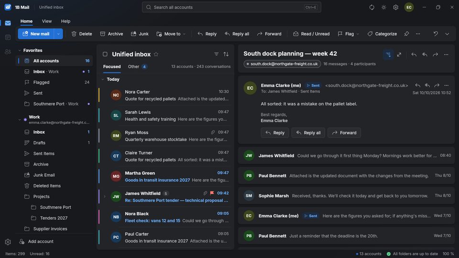Click the sort order icon in the message list

click(226, 54)
